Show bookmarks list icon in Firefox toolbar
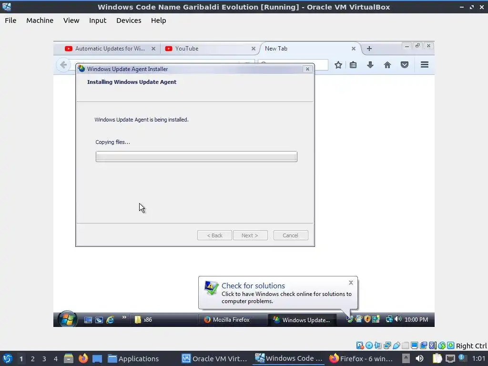The width and height of the screenshot is (488, 366). tap(353, 65)
